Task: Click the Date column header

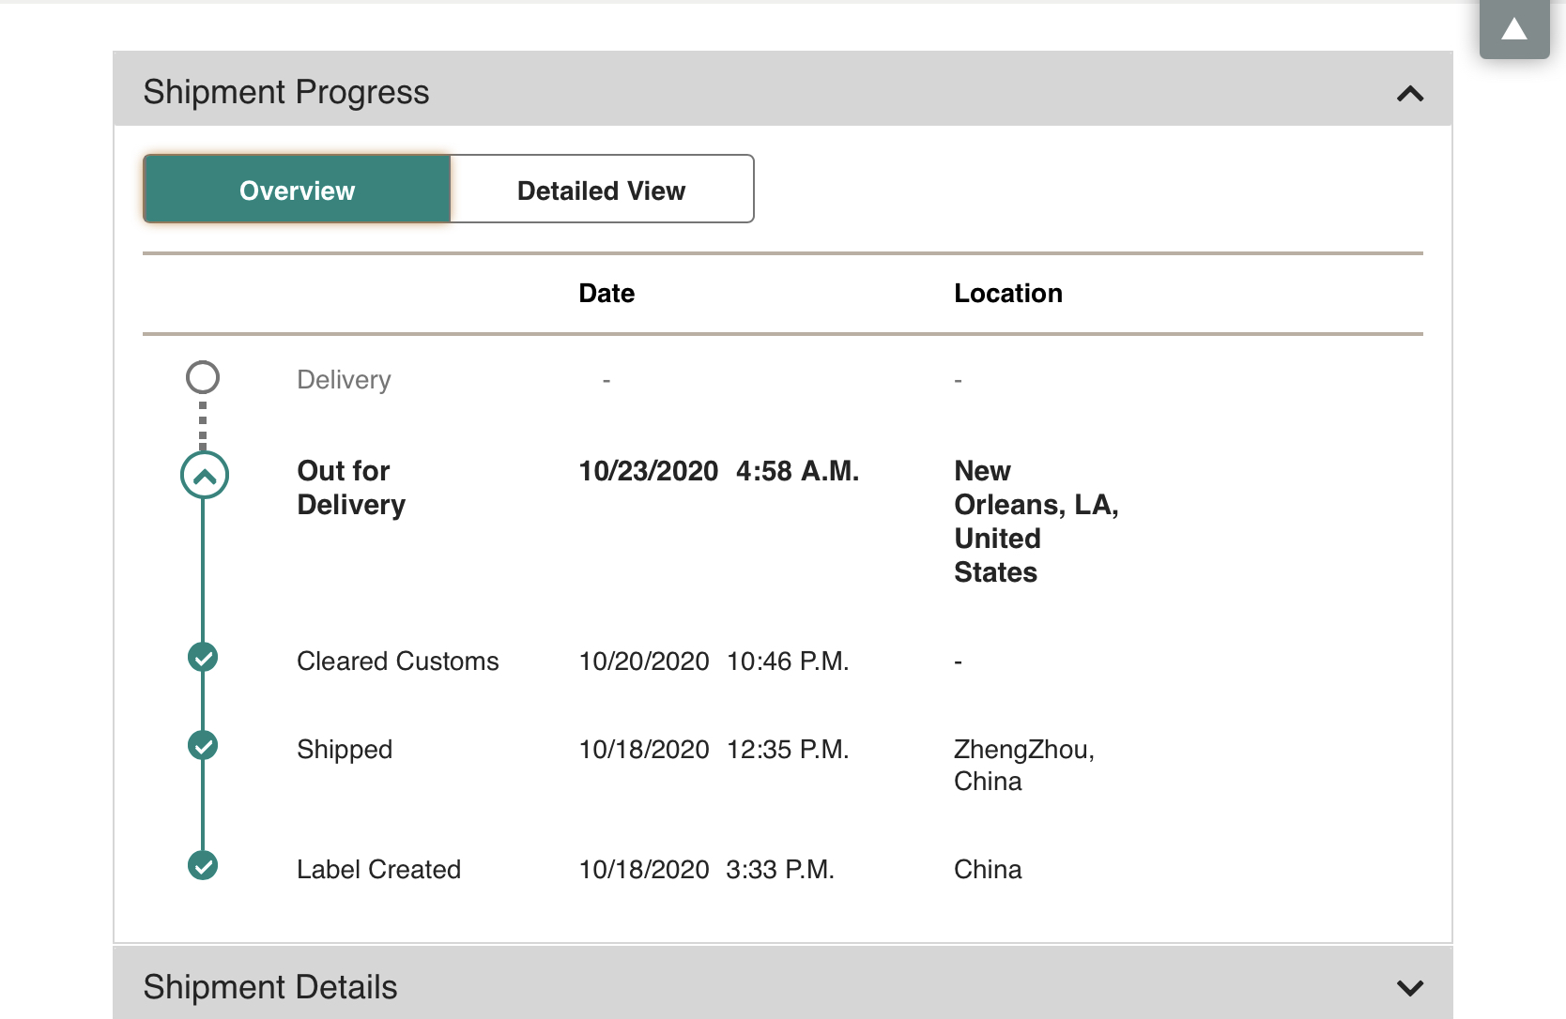Action: click(x=606, y=294)
